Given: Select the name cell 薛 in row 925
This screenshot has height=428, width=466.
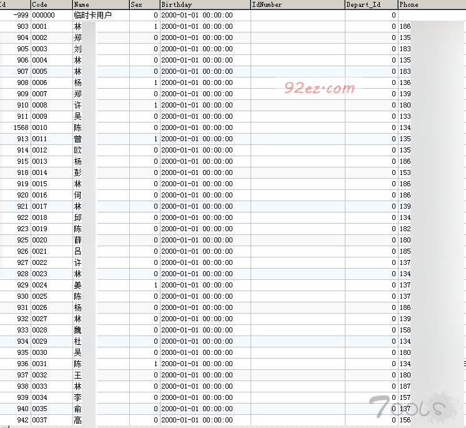Looking at the screenshot, I should pyautogui.click(x=101, y=240).
